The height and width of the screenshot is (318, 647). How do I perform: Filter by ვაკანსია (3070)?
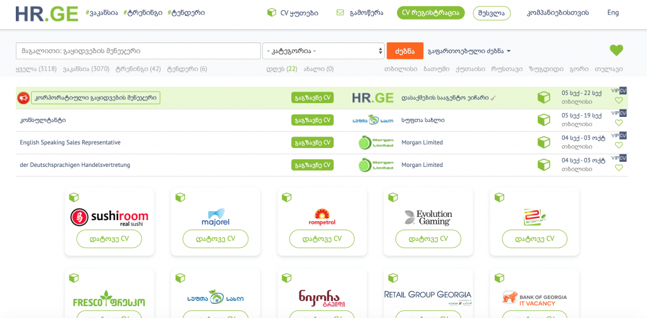86,69
